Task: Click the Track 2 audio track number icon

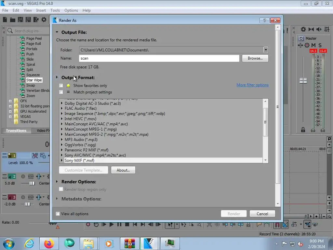Action: coord(12,176)
